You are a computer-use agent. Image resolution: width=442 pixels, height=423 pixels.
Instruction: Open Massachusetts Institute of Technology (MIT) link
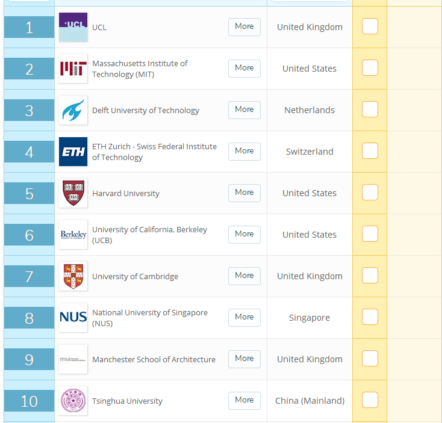140,69
